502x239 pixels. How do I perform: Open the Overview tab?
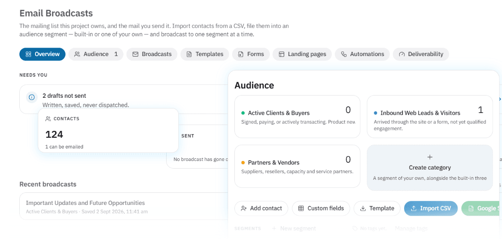[42, 54]
